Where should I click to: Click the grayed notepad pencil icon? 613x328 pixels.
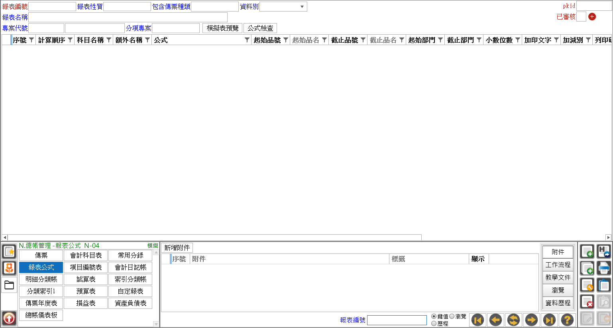pyautogui.click(x=587, y=318)
